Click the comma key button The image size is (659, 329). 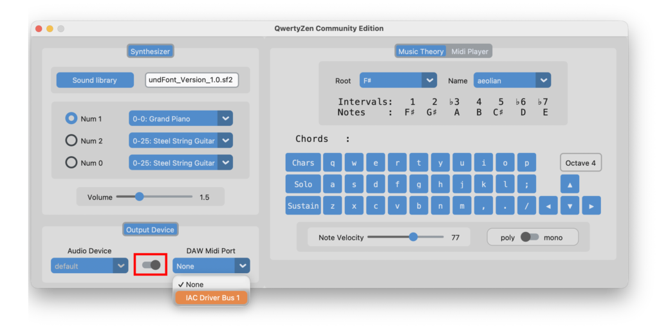coord(483,206)
